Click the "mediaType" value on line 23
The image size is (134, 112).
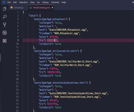pyautogui.click(x=55, y=90)
